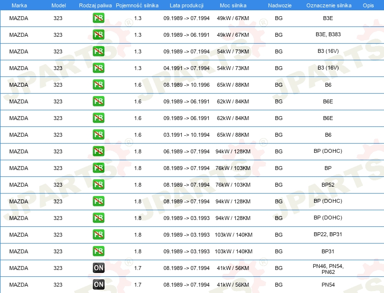Click the Oznaczenie silnika column header
The height and width of the screenshot is (293, 384).
329,5
